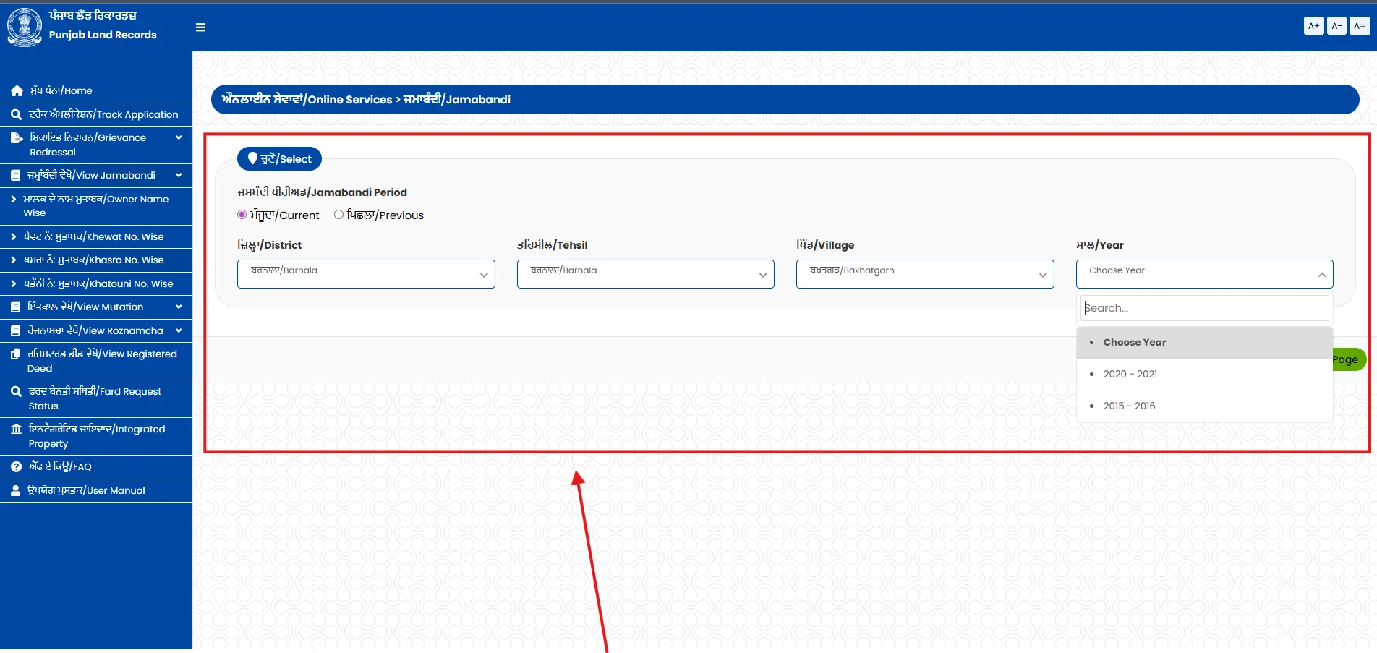Click the hamburger menu icon
This screenshot has width=1377, height=653.
tap(200, 27)
